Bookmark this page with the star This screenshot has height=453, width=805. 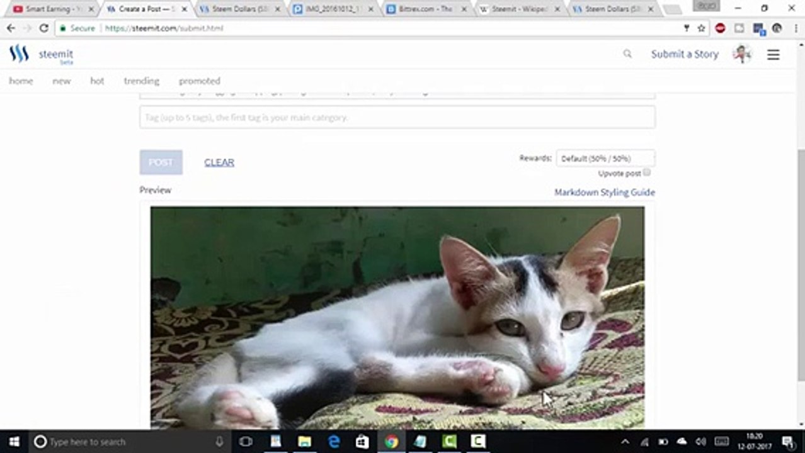point(701,28)
